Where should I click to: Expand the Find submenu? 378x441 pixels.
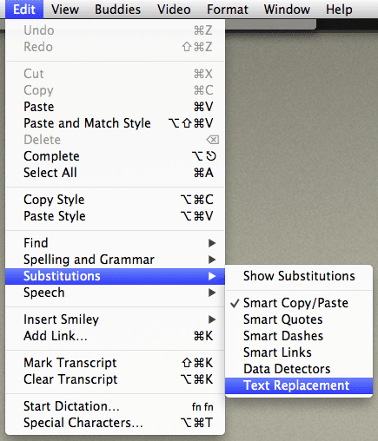pyautogui.click(x=115, y=243)
